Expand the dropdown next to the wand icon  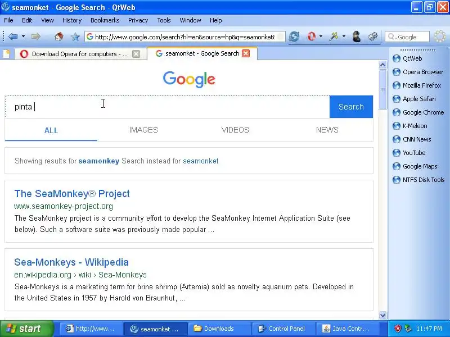344,37
